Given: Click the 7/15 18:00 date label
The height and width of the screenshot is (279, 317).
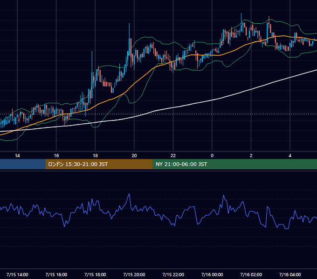Looking at the screenshot, I should pyautogui.click(x=95, y=274).
